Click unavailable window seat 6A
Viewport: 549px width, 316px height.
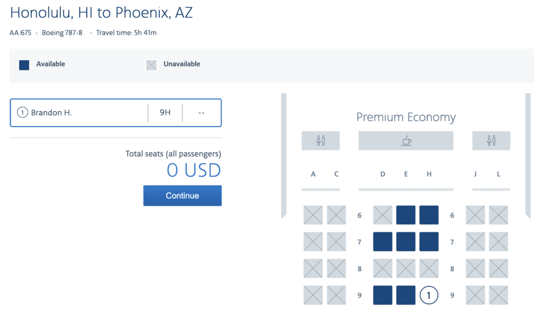click(x=313, y=215)
